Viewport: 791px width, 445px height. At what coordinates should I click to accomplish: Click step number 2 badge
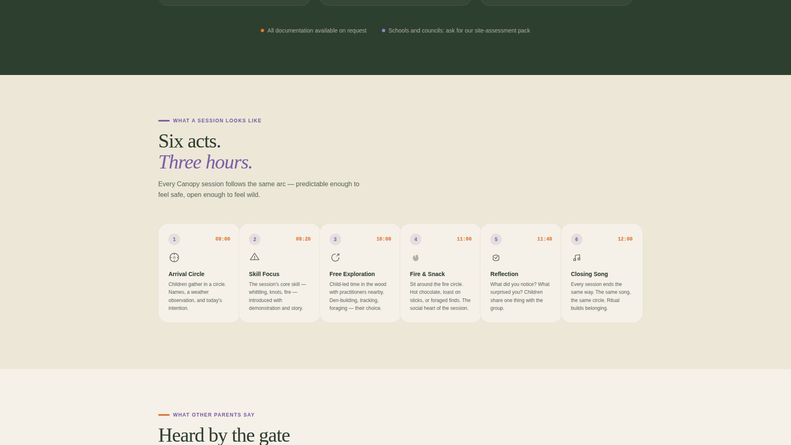tap(255, 239)
